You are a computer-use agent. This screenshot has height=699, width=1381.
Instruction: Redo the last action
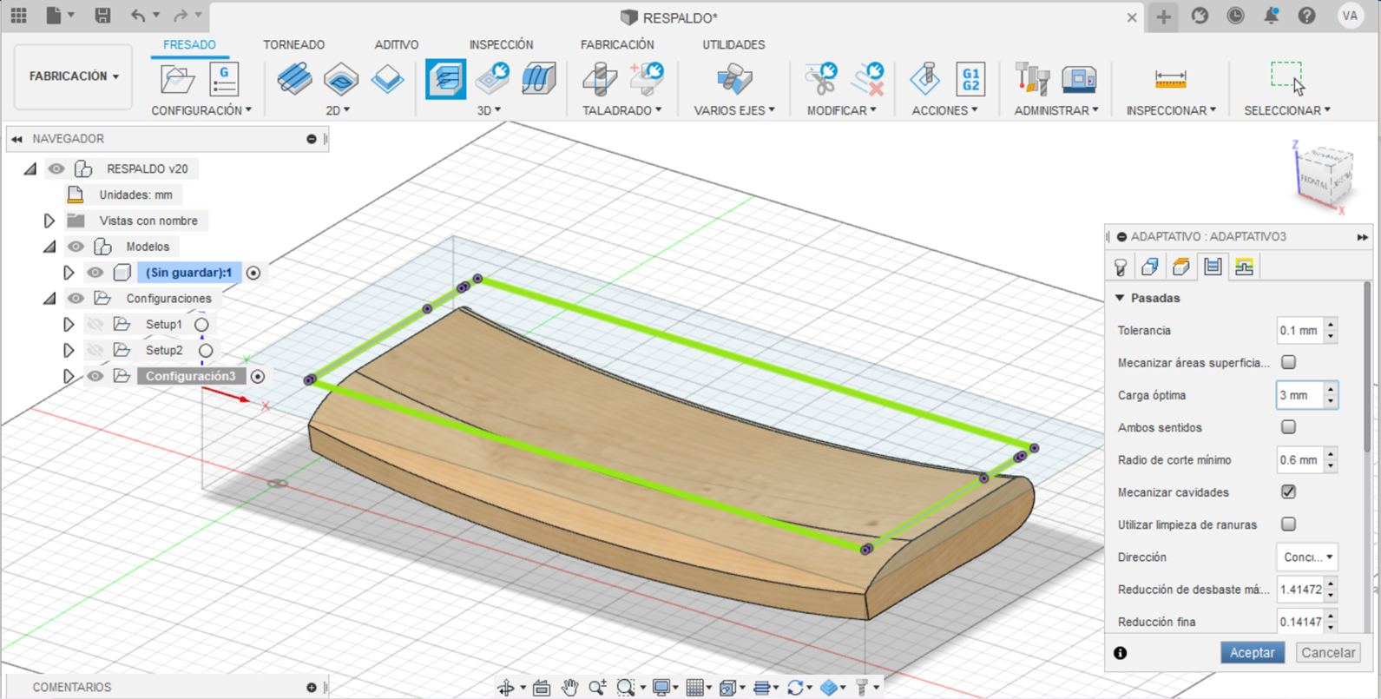tap(181, 16)
